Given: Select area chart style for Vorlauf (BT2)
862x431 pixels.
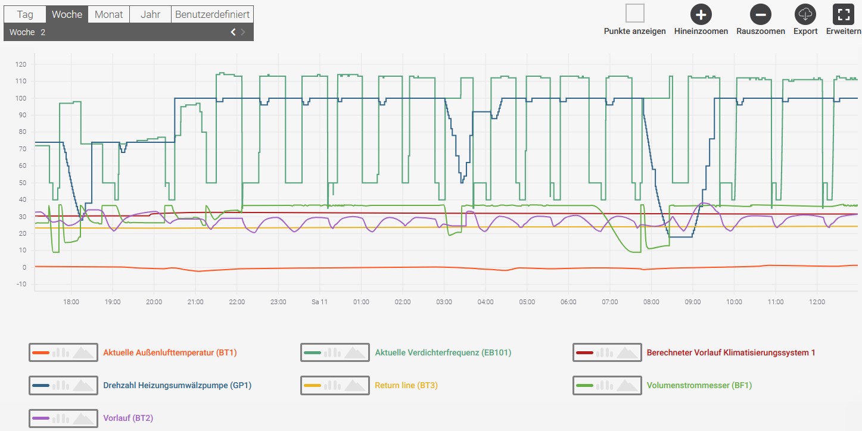Looking at the screenshot, I should pos(83,418).
